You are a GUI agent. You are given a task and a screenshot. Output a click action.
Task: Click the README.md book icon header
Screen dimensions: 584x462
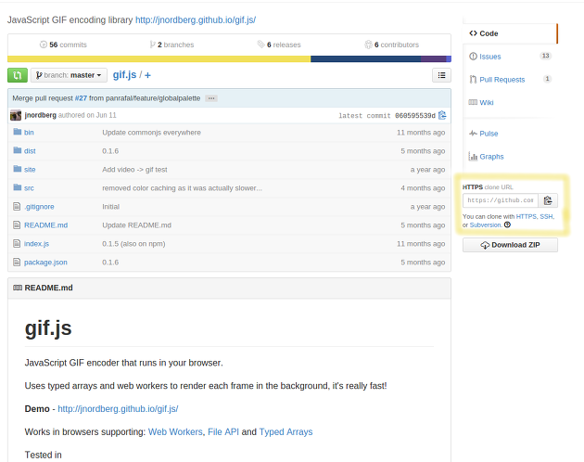pos(18,288)
